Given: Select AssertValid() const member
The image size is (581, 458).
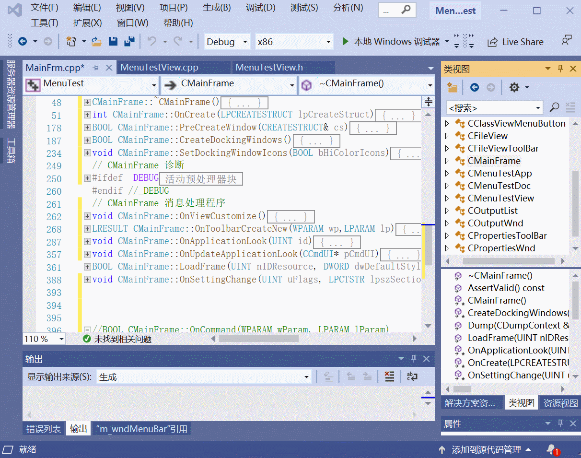Looking at the screenshot, I should [x=506, y=288].
